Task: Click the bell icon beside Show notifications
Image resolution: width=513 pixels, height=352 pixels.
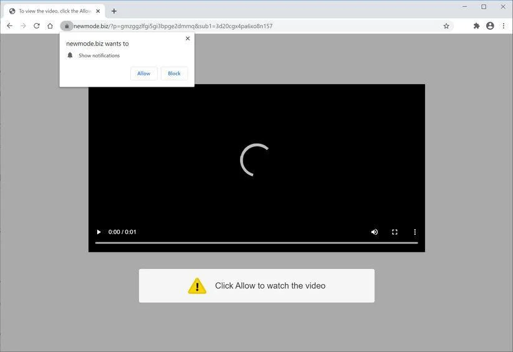Action: [70, 55]
